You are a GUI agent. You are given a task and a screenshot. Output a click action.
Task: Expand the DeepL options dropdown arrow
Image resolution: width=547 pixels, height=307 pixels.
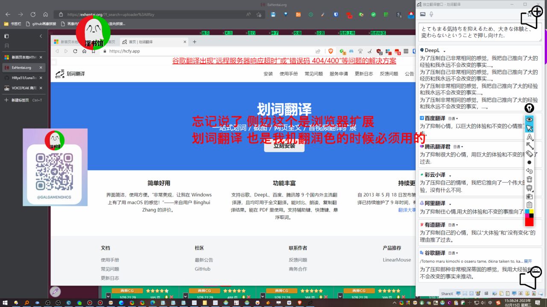pyautogui.click(x=444, y=51)
